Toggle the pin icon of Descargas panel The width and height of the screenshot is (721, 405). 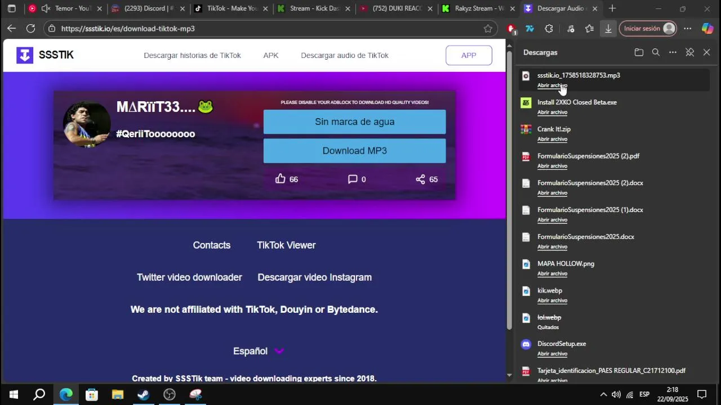pos(689,52)
